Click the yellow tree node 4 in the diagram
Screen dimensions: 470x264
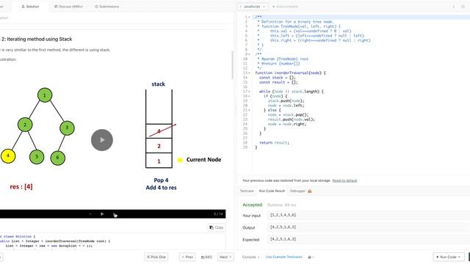[x=8, y=155]
